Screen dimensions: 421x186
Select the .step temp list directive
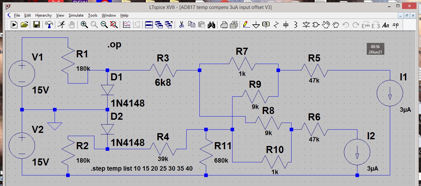(x=142, y=169)
